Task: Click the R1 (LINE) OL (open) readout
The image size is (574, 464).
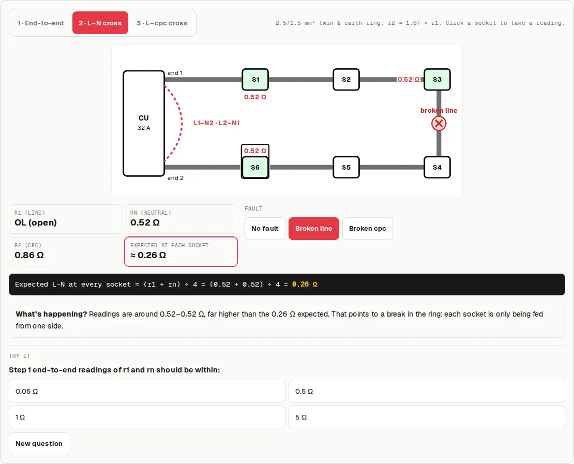Action: pyautogui.click(x=65, y=219)
